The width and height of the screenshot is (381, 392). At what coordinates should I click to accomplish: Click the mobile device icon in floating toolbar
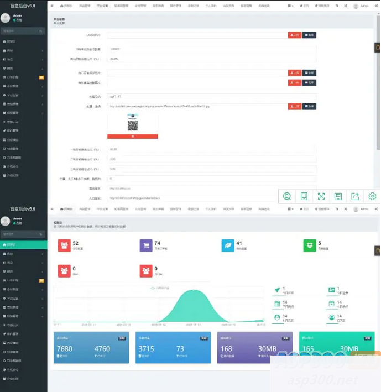pyautogui.click(x=304, y=196)
